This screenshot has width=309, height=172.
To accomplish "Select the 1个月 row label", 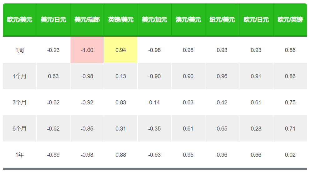I will [x=20, y=76].
